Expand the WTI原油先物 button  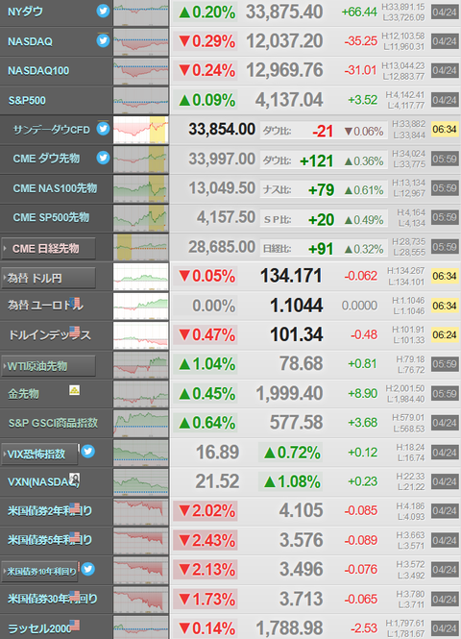(x=48, y=366)
